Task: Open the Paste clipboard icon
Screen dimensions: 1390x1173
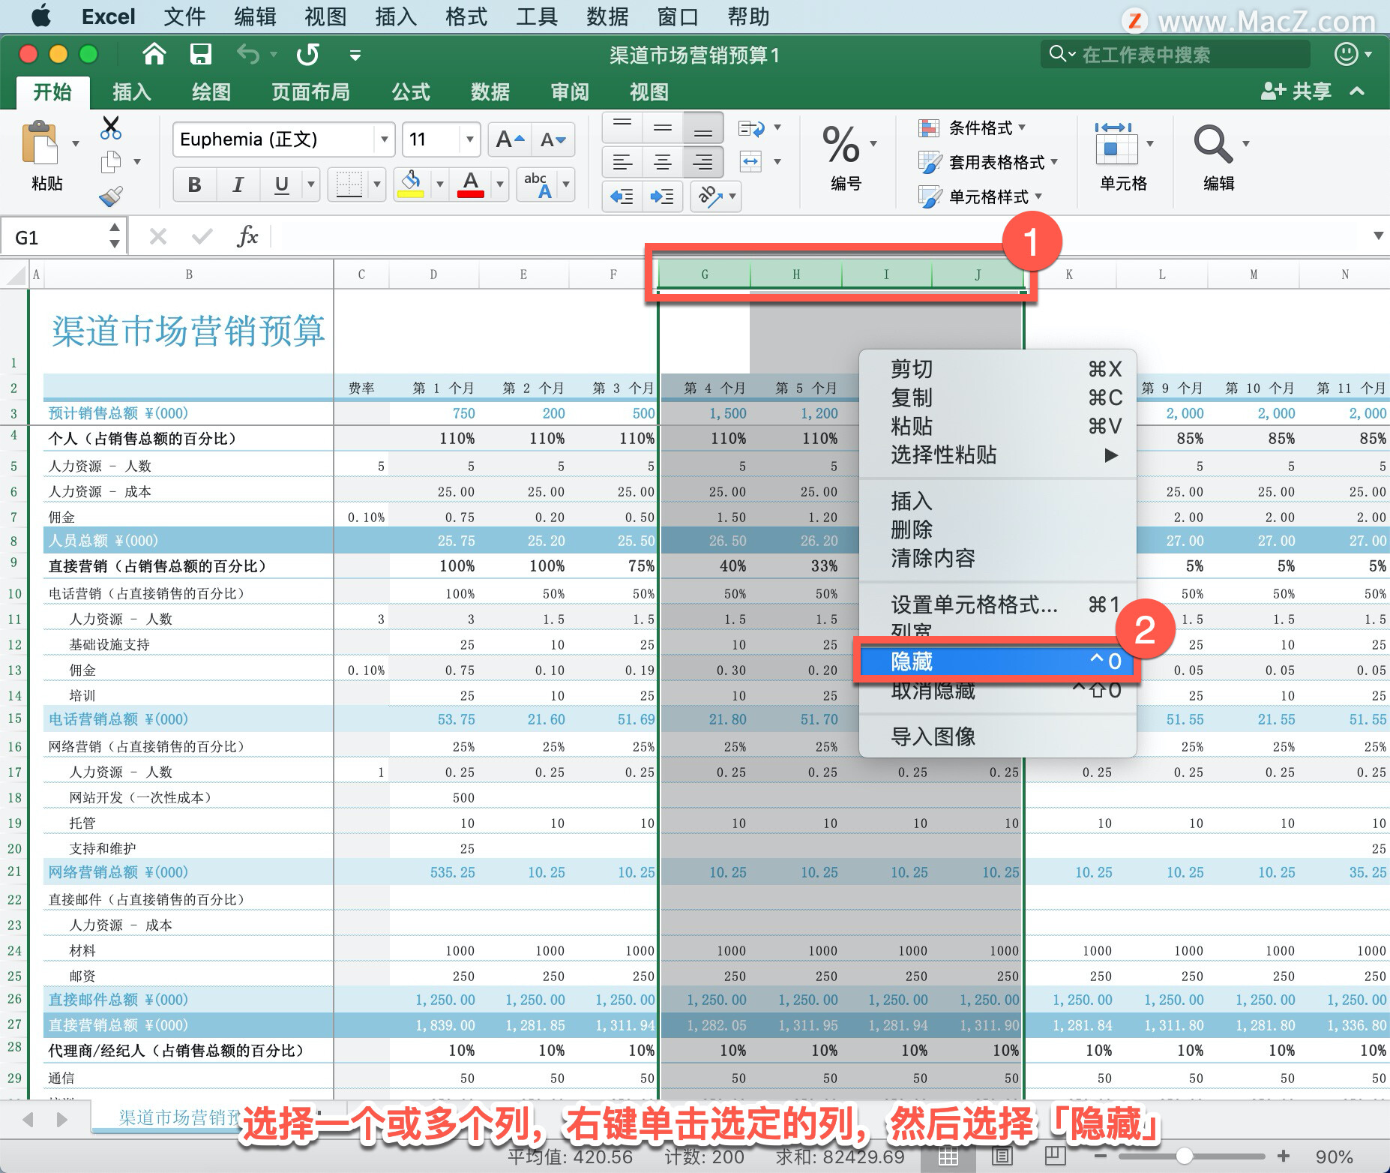Action: tap(41, 142)
